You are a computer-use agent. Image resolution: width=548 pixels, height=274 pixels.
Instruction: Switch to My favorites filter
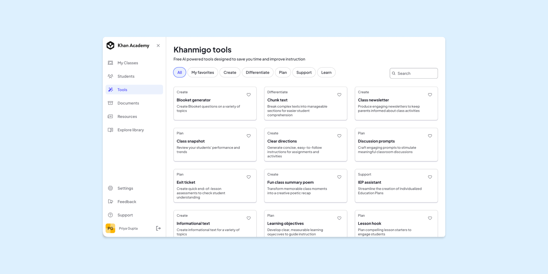203,73
